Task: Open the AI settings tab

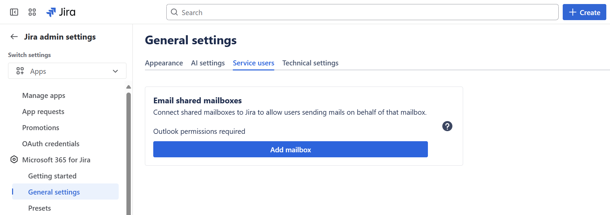Action: pos(208,63)
